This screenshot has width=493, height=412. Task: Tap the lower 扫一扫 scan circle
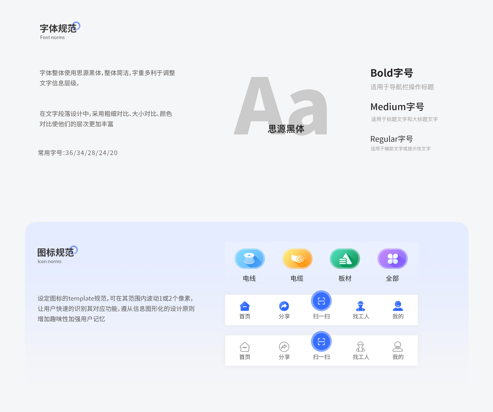(x=321, y=341)
